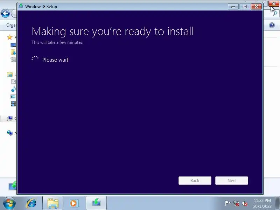Close the Windows 8 Setup window
Image resolution: width=280 pixels, height=210 pixels.
point(256,7)
